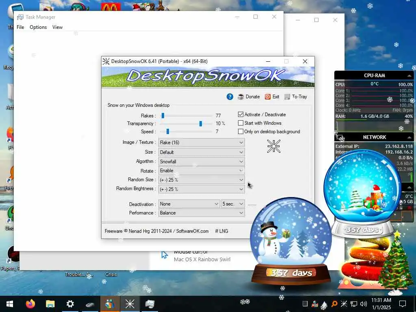Switch to Task Manager taskbar button

(x=149, y=304)
